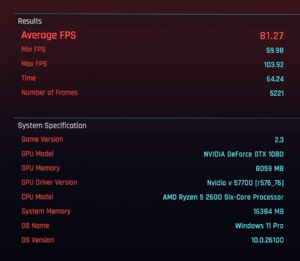Click the 5221 frames value

click(277, 93)
